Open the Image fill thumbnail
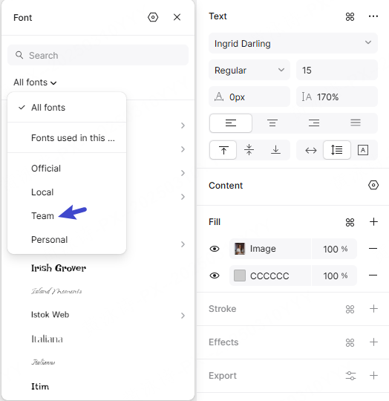 tap(240, 249)
